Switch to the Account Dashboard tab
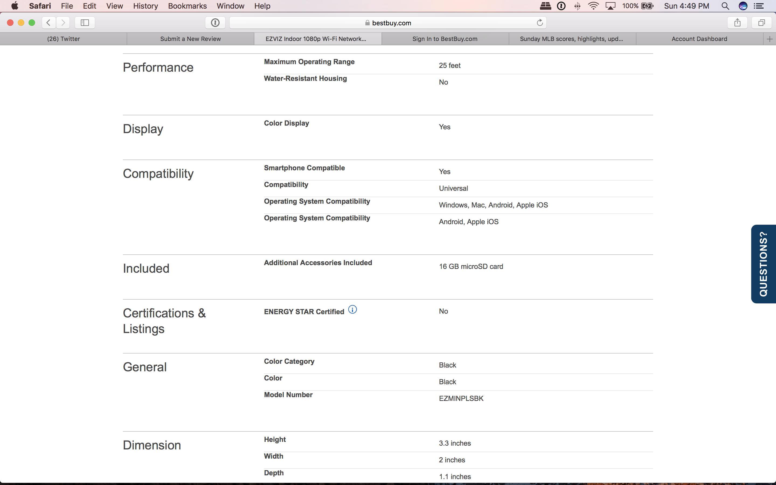The height and width of the screenshot is (485, 776). pos(699,39)
